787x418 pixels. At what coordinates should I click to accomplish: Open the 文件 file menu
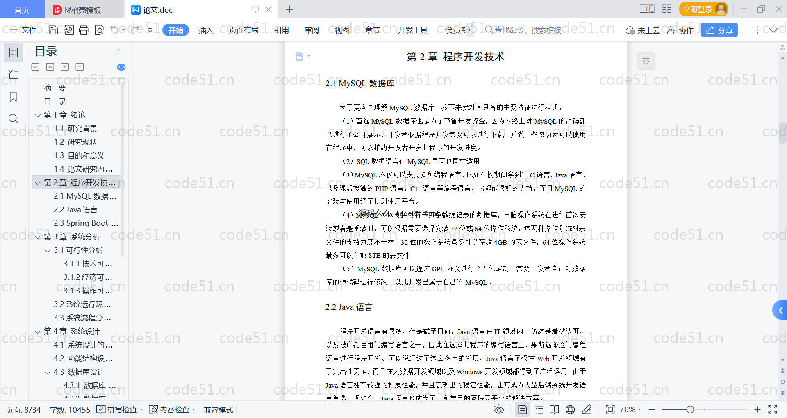[23, 30]
